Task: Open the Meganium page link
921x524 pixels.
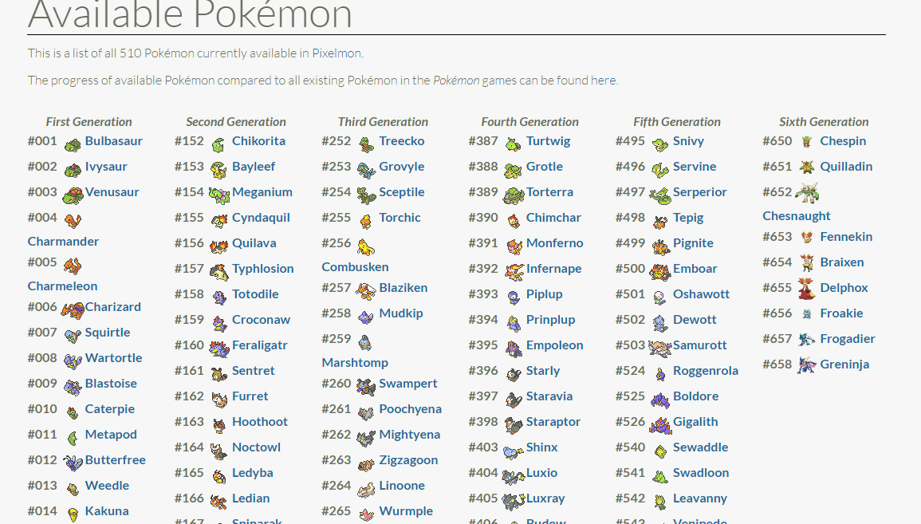Action: (x=262, y=192)
